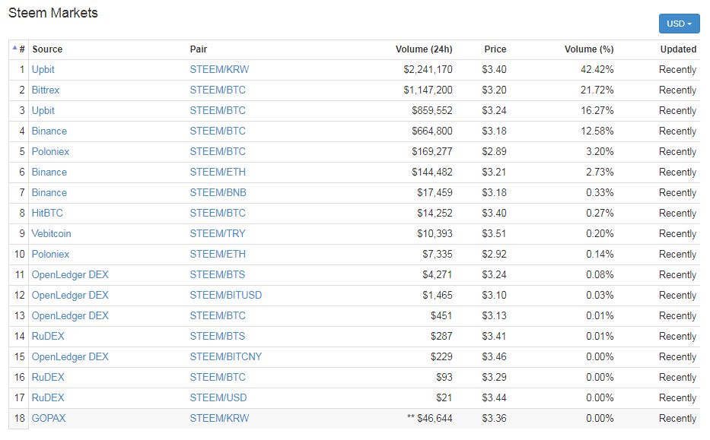The height and width of the screenshot is (440, 710).
Task: Open the STEEM/BNB pair link
Action: [x=218, y=193]
